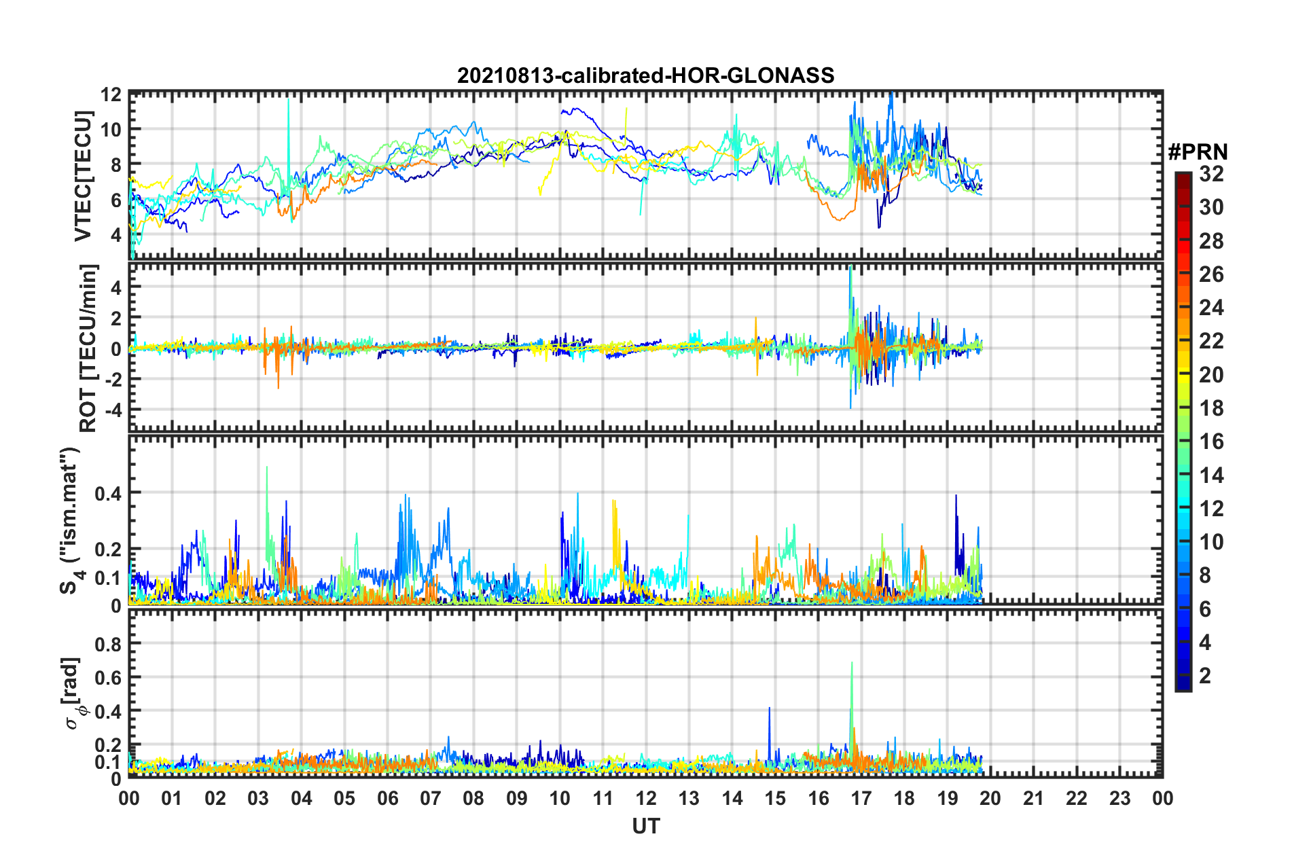Click VTEC y-axis tick label 4
This screenshot has height=864, width=1292.
point(117,235)
